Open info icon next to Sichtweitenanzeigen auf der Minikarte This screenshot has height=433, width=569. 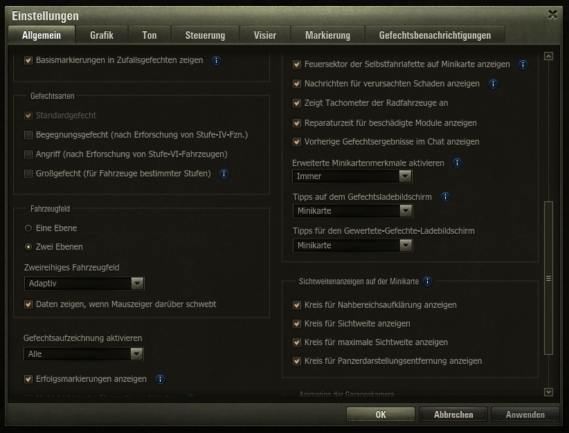(428, 282)
